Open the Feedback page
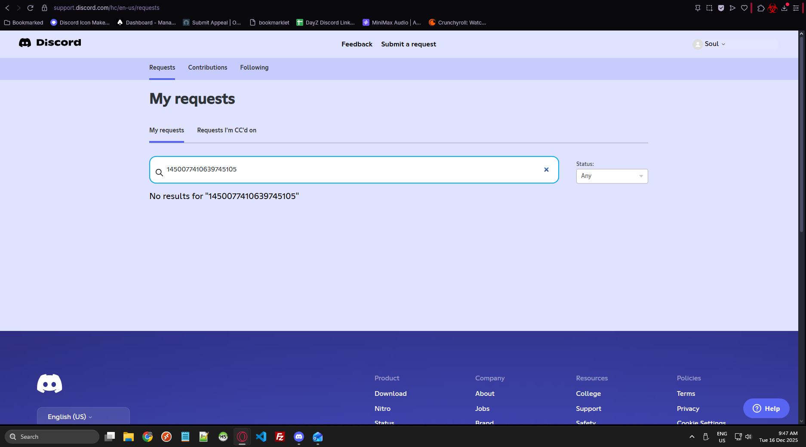 tap(357, 44)
